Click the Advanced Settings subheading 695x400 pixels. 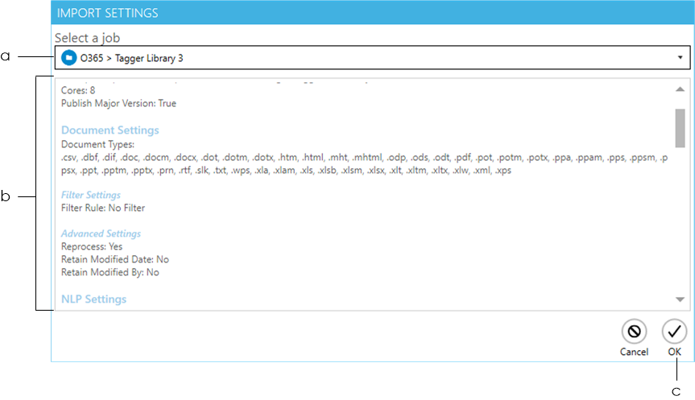point(101,233)
